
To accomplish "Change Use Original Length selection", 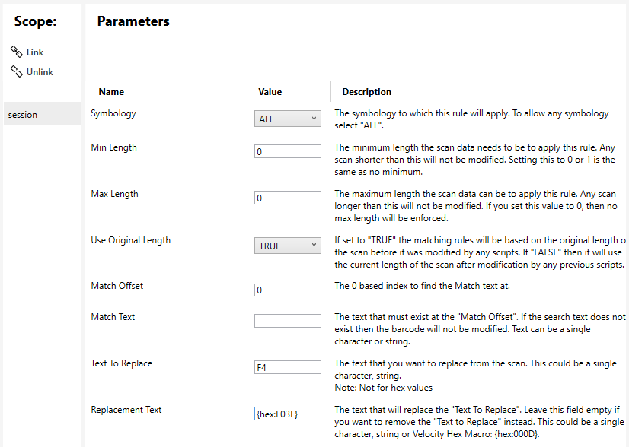I will (x=315, y=245).
